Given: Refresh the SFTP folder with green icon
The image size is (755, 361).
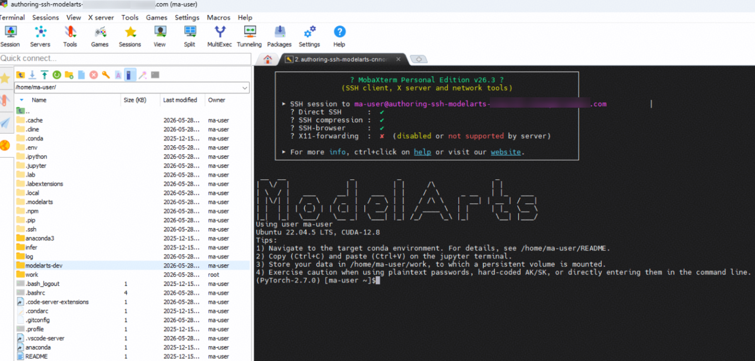Looking at the screenshot, I should click(57, 75).
